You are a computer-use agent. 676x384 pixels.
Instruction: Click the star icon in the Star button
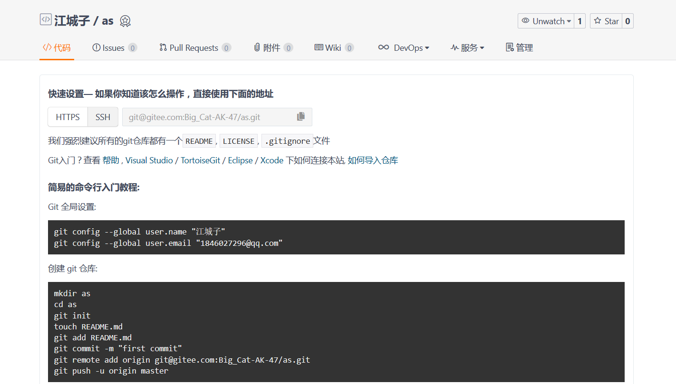tap(598, 21)
